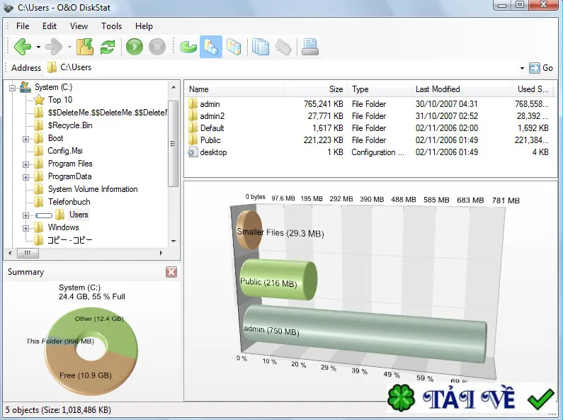Expand the Windows folder node

26,228
